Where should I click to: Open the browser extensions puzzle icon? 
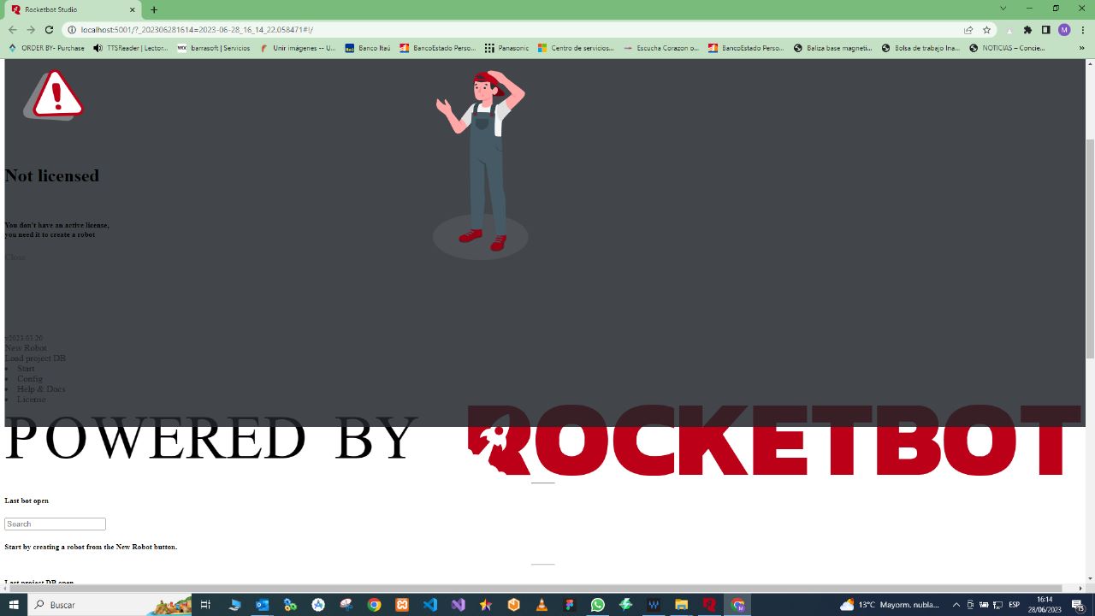click(1027, 30)
